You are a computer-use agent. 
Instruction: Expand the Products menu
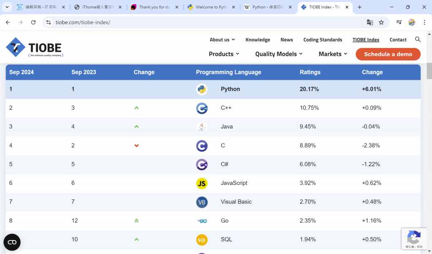click(224, 54)
